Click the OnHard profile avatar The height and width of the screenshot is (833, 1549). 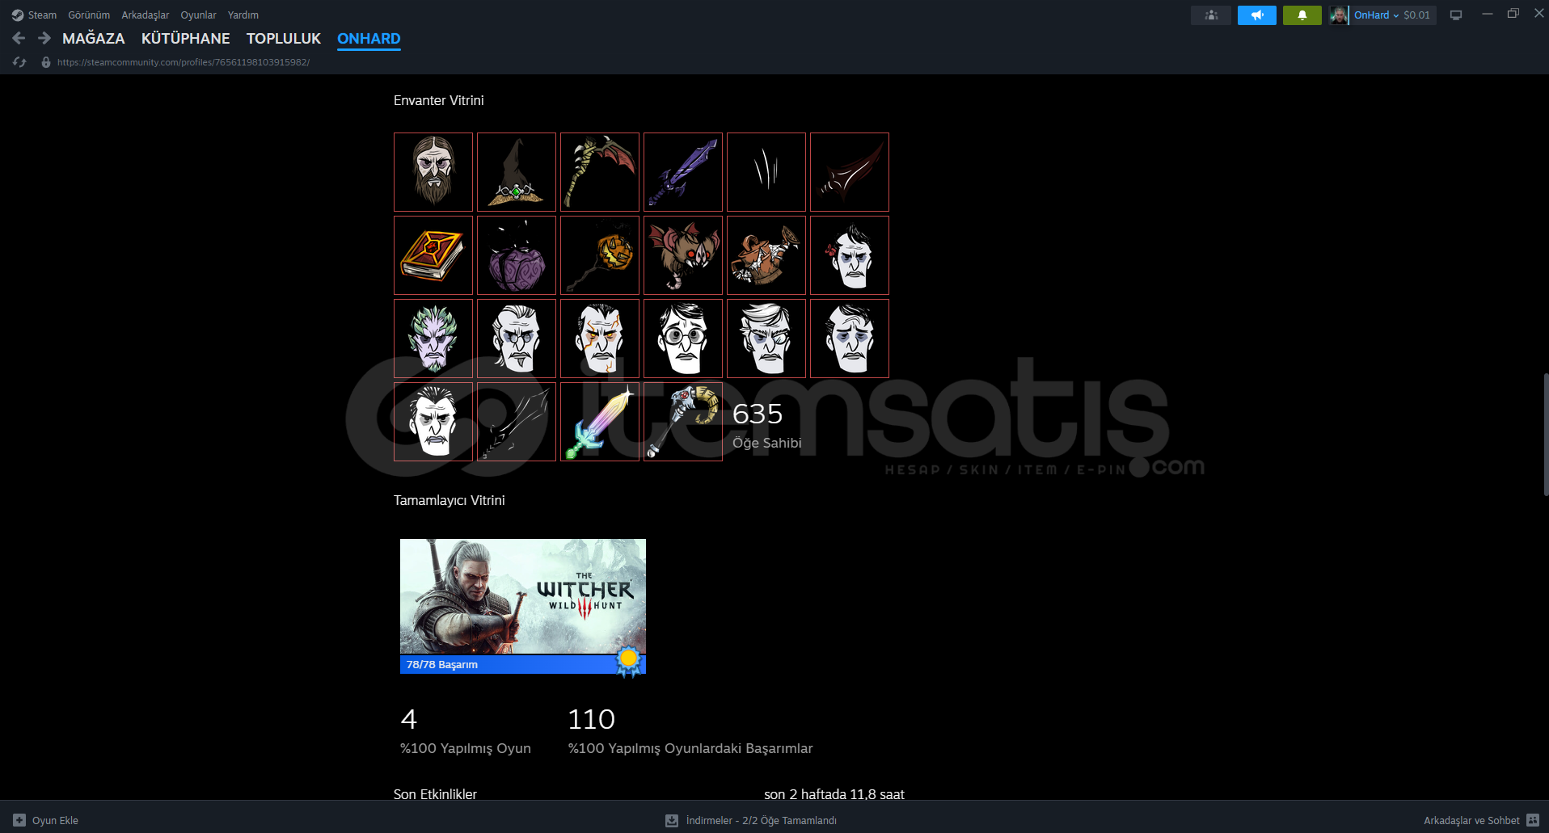[1339, 15]
